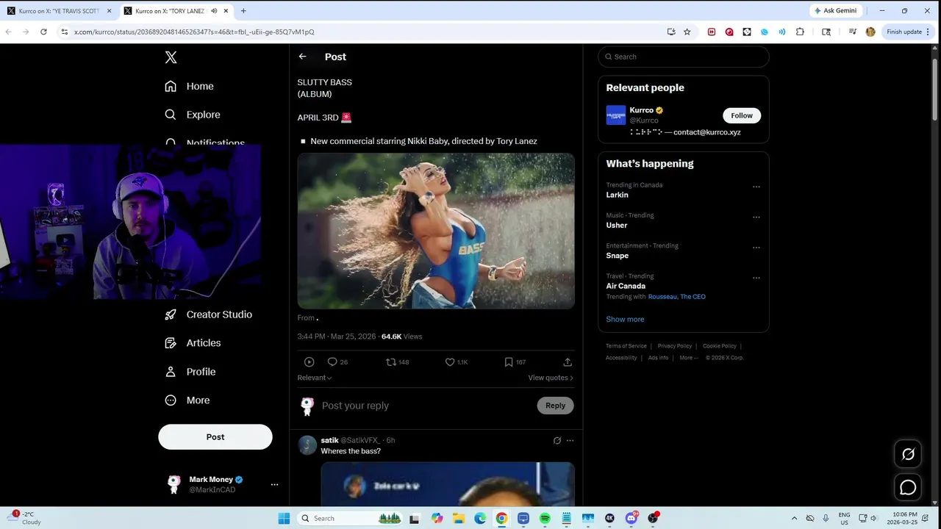Click the large white Post button
941x529 pixels.
pyautogui.click(x=215, y=436)
